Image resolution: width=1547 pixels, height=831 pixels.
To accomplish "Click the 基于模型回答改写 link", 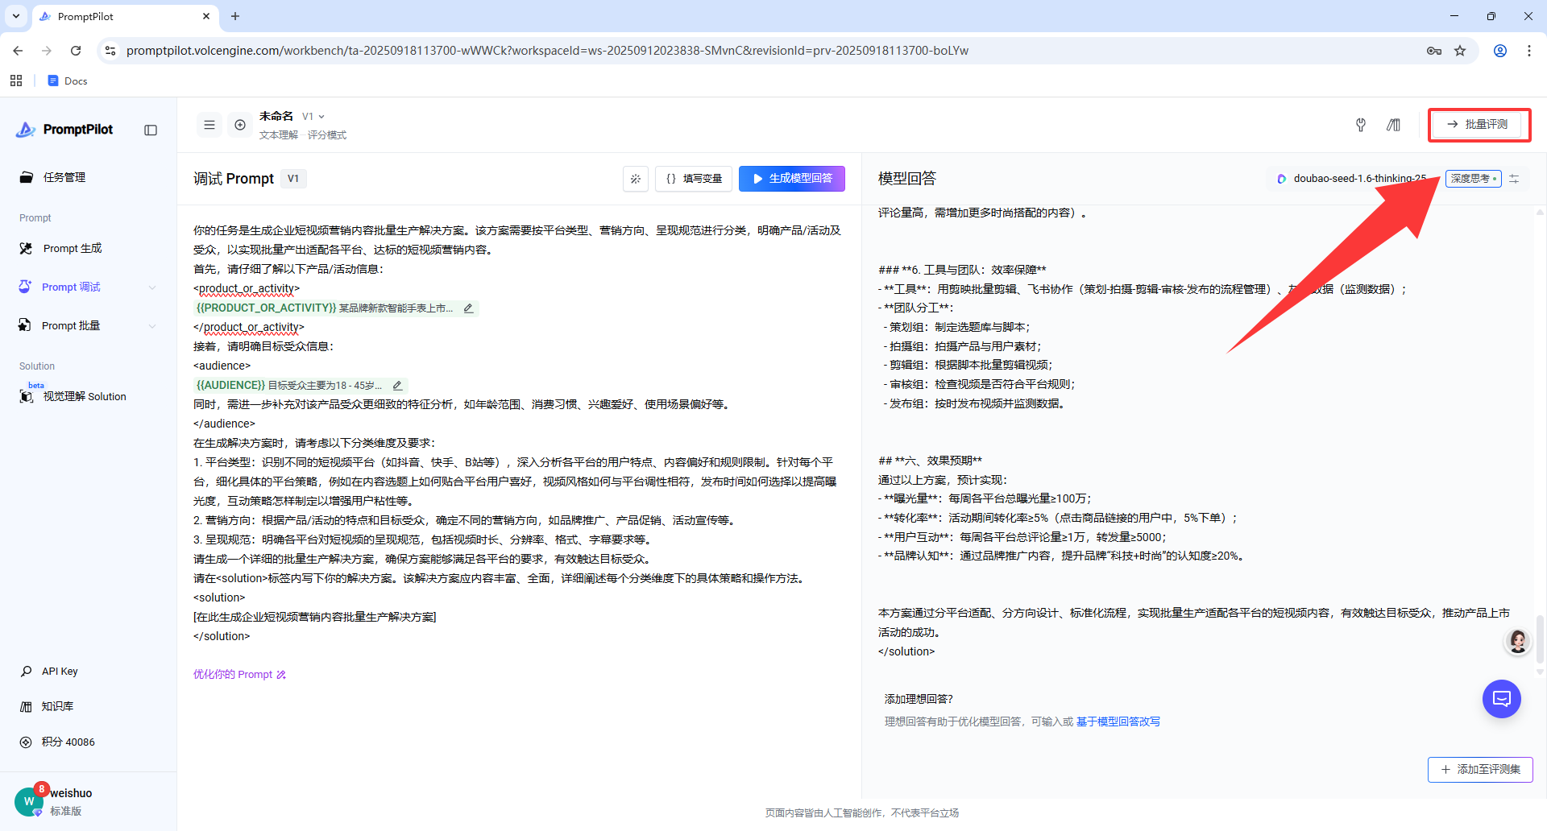I will [1118, 722].
